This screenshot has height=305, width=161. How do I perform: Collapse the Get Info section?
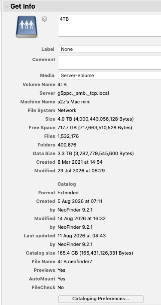(x=6, y=6)
